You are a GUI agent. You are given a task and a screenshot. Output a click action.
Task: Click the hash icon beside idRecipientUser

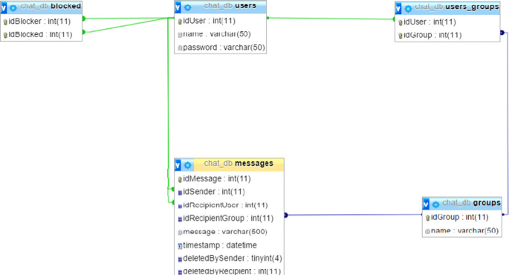tap(180, 206)
